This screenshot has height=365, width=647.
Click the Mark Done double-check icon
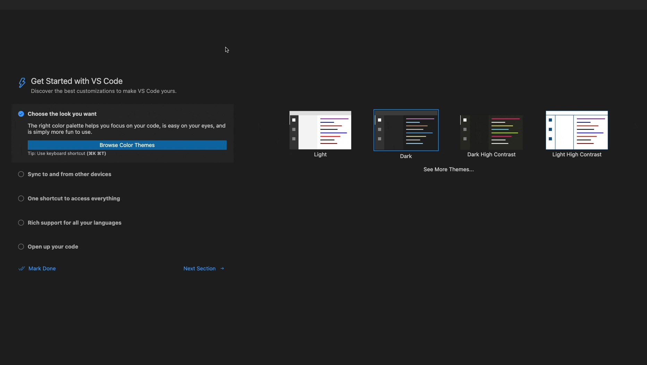[x=22, y=269]
